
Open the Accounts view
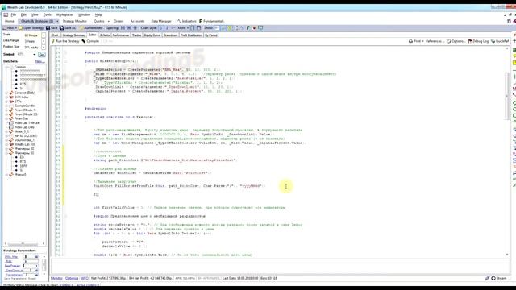[137, 21]
